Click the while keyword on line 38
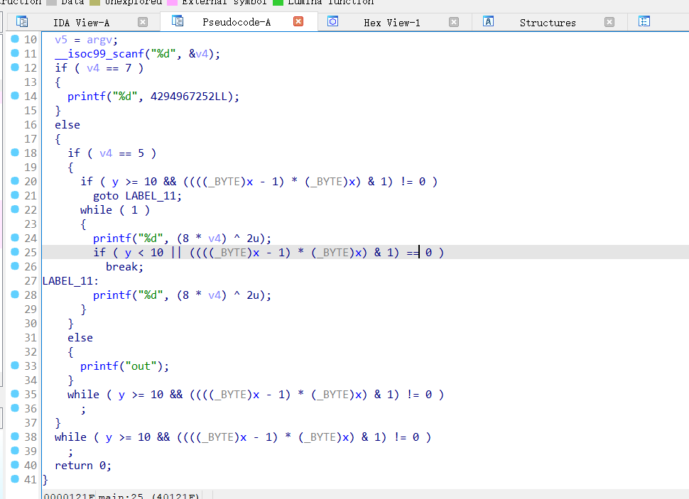689x499 pixels. pos(71,437)
